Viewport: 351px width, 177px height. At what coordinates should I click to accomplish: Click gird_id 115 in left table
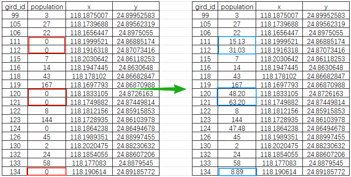(x=15, y=59)
